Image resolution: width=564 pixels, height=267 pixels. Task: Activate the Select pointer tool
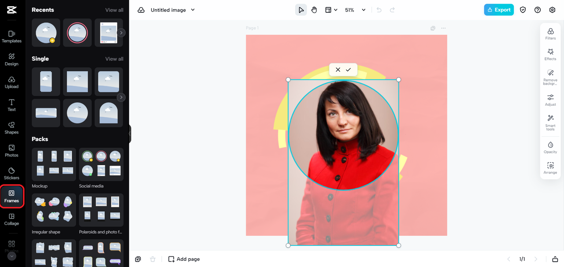pos(301,10)
